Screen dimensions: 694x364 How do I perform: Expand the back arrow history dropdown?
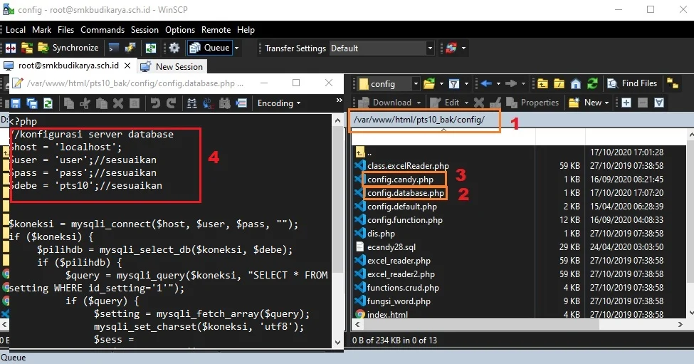tap(498, 83)
